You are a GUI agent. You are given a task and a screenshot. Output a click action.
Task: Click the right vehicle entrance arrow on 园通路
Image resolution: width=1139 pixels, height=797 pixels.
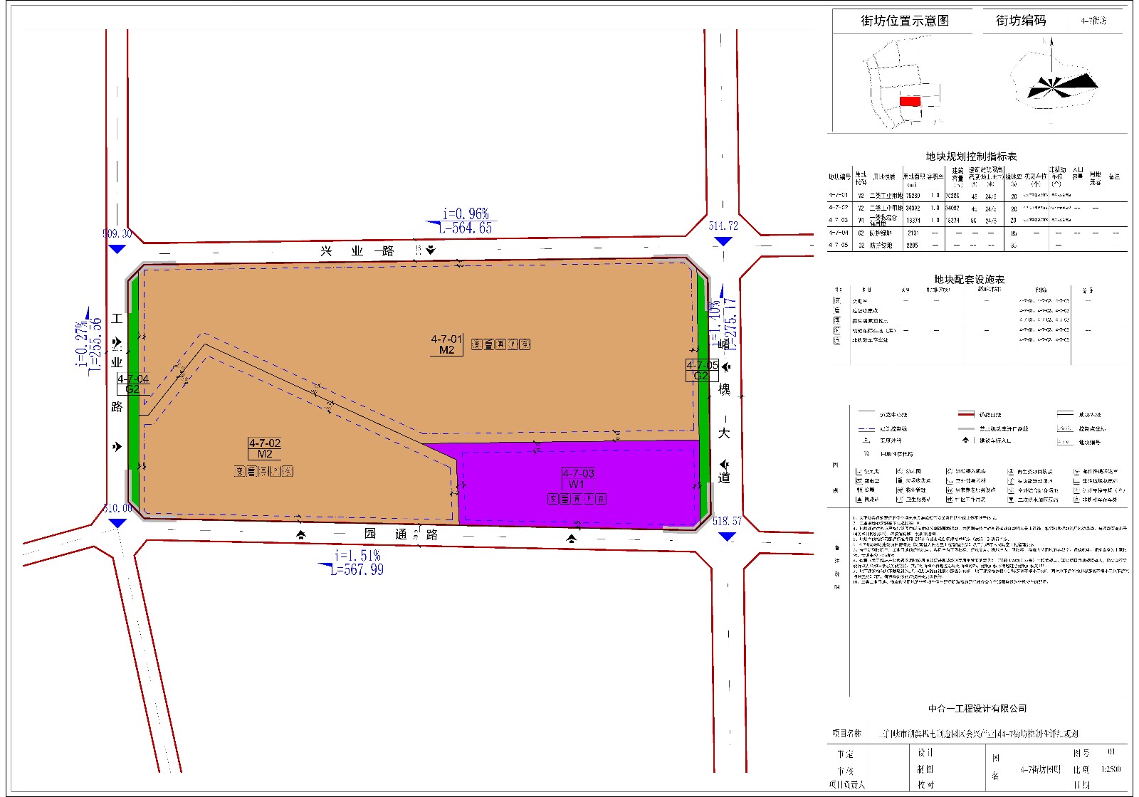[x=572, y=539]
